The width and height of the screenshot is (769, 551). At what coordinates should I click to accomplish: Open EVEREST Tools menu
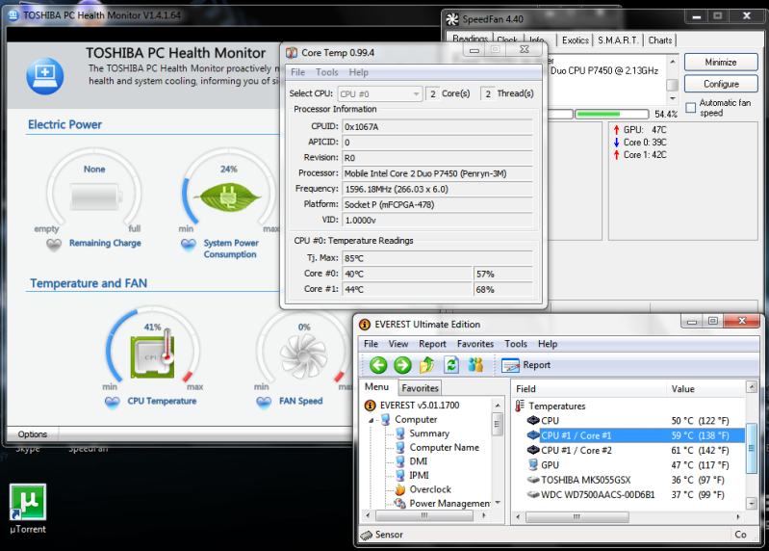click(x=516, y=344)
